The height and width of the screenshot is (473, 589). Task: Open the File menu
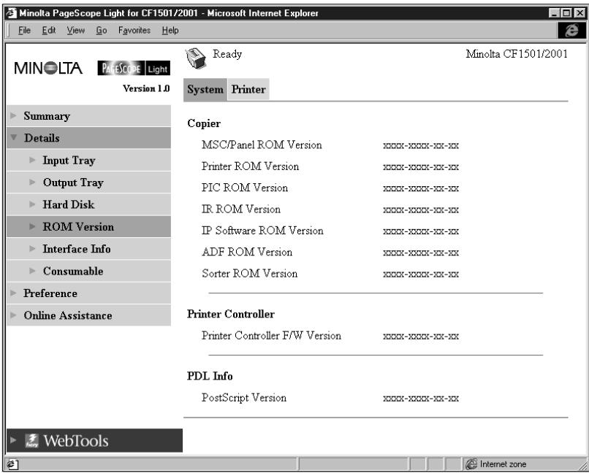pos(24,31)
